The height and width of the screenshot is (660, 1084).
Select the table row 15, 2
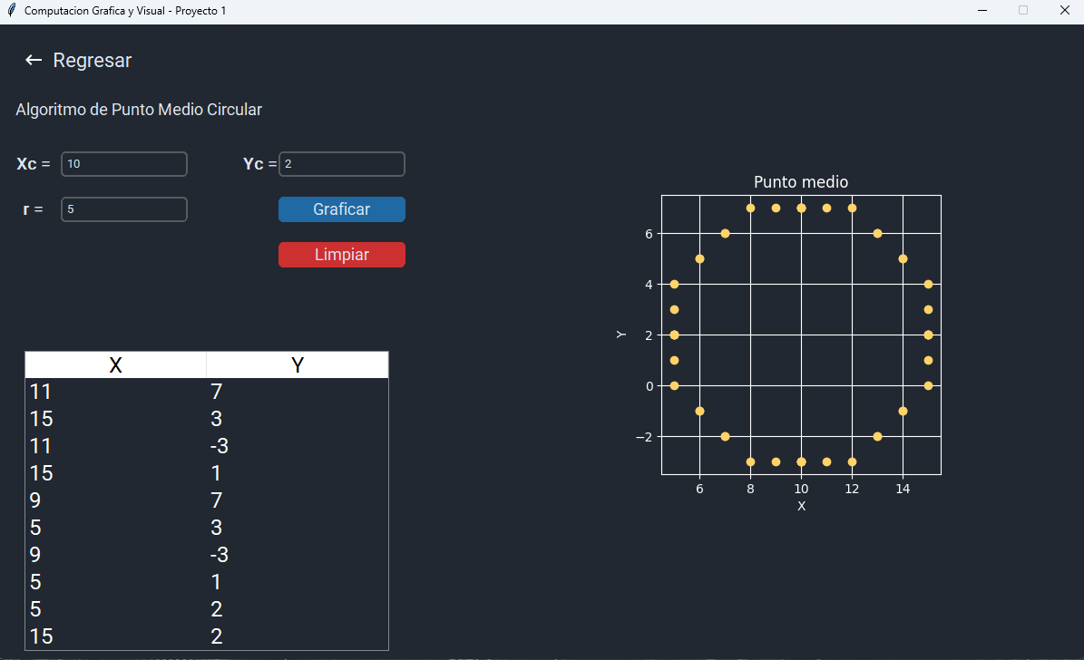pos(207,636)
